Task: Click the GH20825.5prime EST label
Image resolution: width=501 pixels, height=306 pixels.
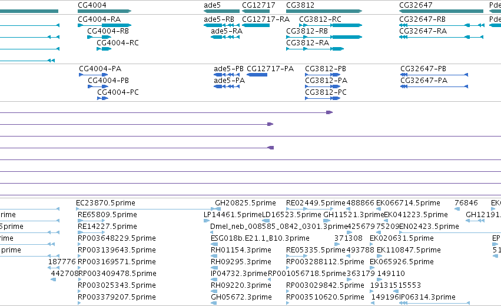Action: (x=245, y=203)
